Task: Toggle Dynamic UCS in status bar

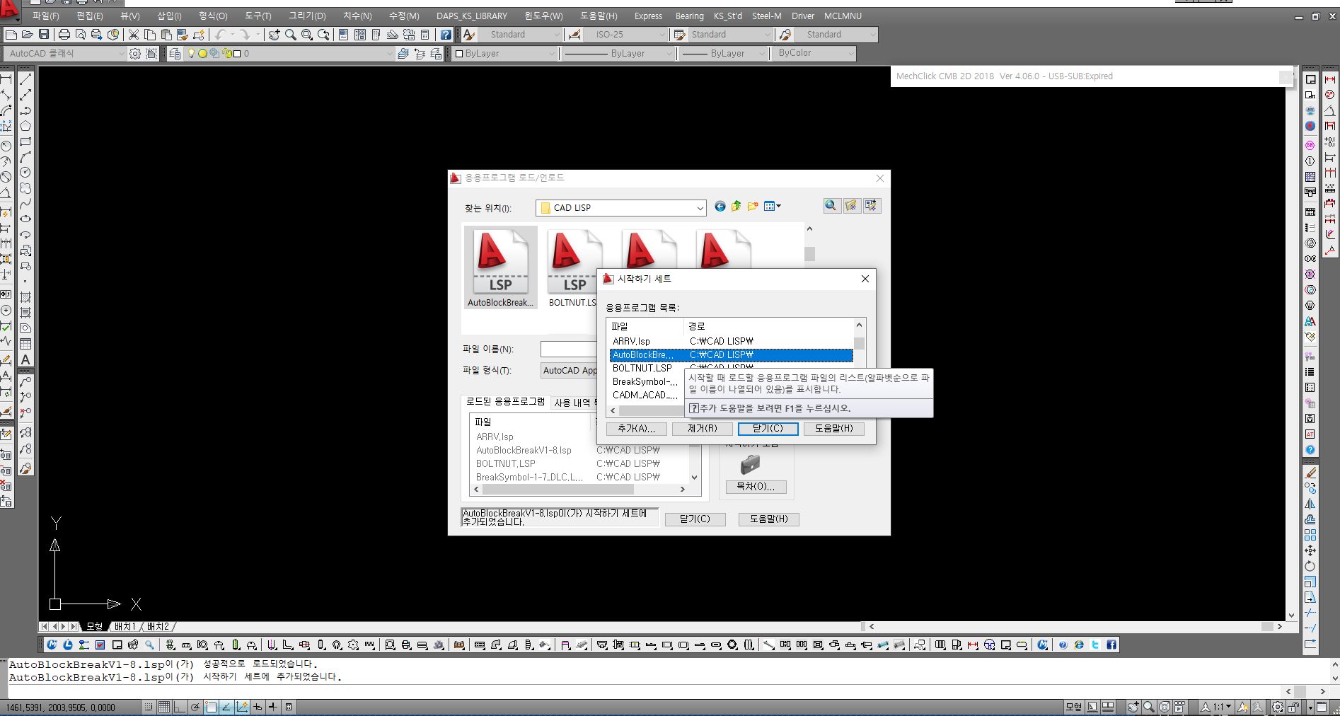Action: coord(242,707)
